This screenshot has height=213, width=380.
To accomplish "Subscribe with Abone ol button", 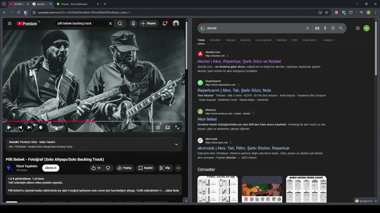I will coord(51,168).
